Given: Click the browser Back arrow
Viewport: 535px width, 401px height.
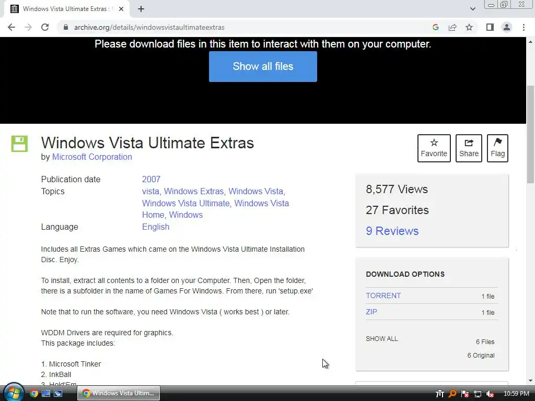Looking at the screenshot, I should [x=11, y=27].
